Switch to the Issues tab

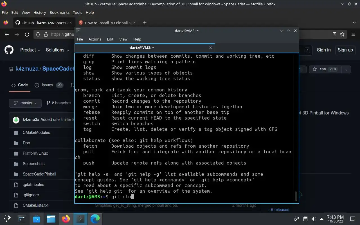point(49,85)
